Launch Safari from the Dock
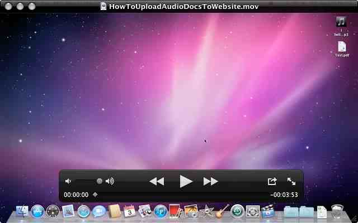The image size is (358, 223). [x=83, y=211]
